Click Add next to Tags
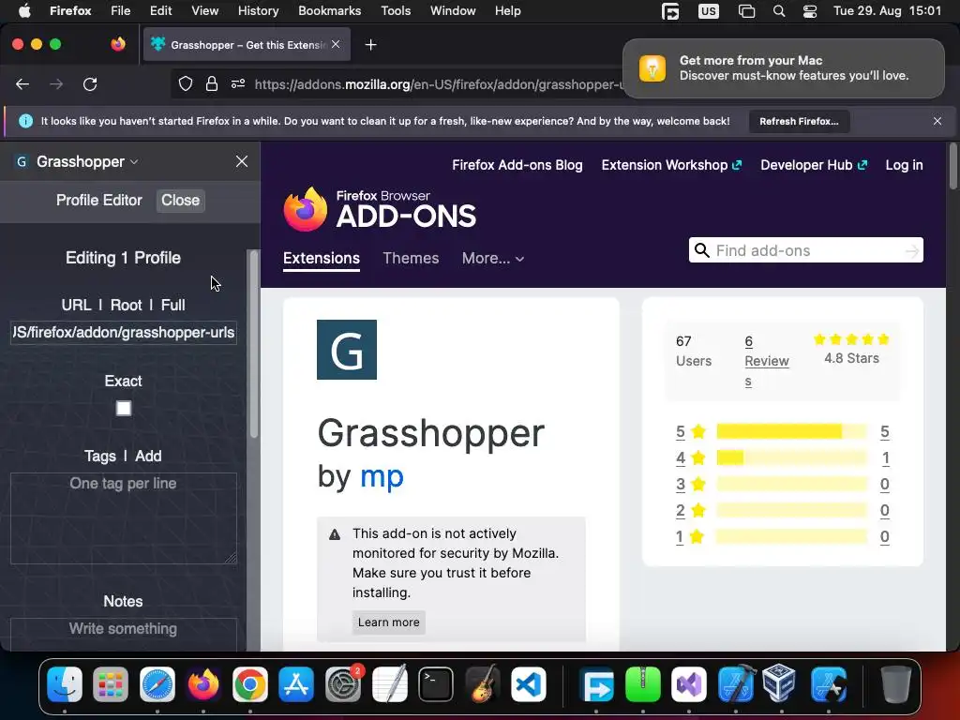The width and height of the screenshot is (960, 720). click(x=148, y=457)
